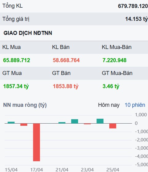Click the 25/04 date axis label
The image size is (148, 172).
[113, 170]
